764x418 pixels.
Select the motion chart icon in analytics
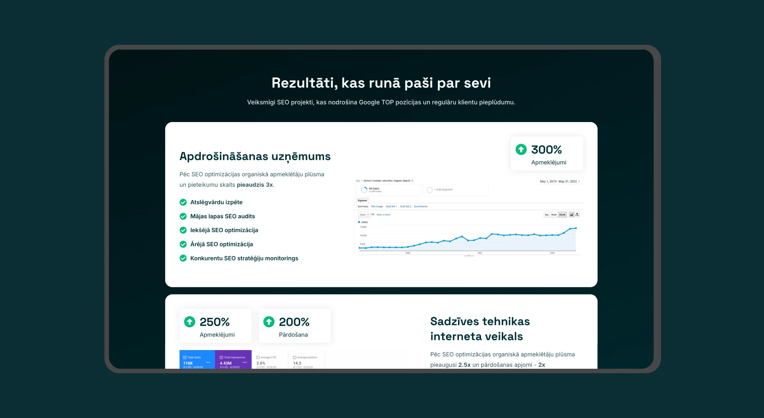click(577, 215)
